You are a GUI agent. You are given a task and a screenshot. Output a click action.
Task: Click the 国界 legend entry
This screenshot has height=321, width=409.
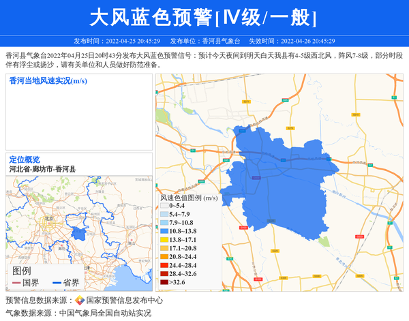point(26,283)
